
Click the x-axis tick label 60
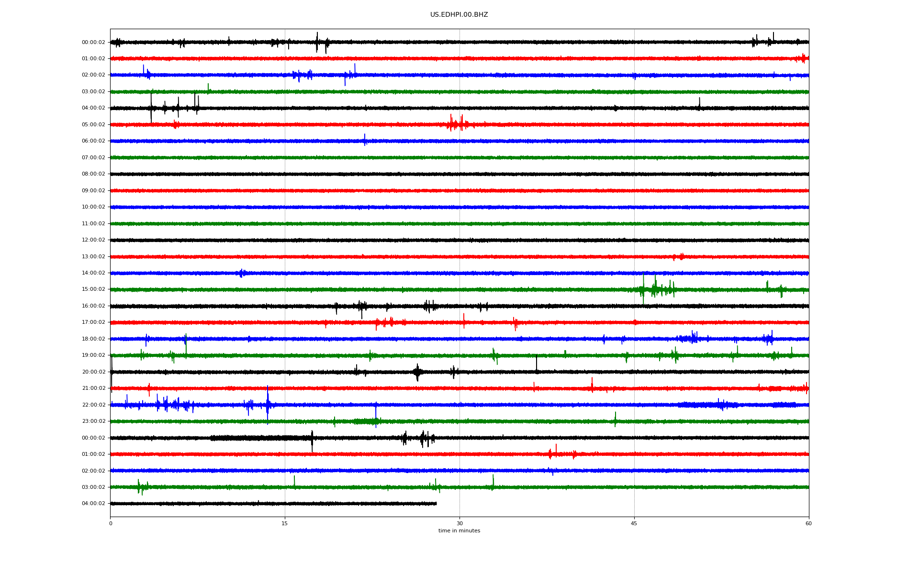(x=808, y=524)
